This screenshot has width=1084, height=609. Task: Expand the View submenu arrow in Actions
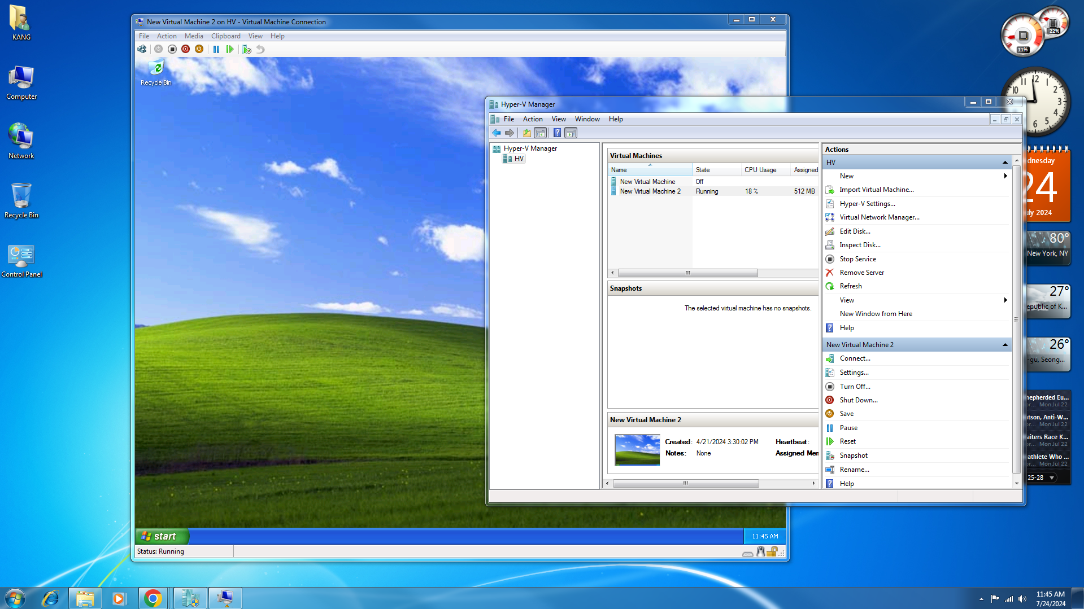1005,300
